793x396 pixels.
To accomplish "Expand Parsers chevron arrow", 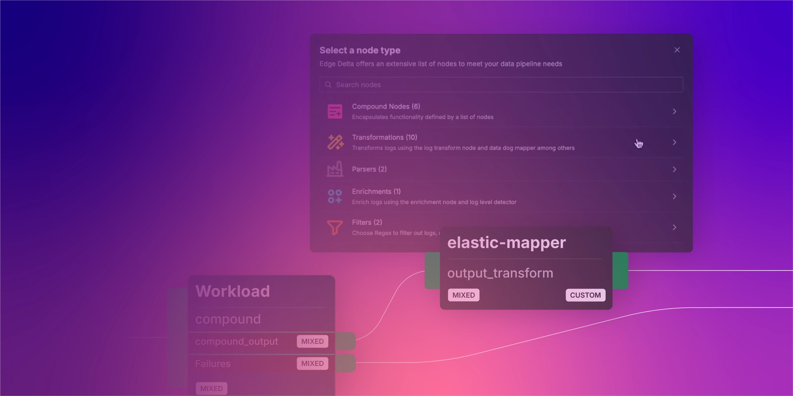I will [x=674, y=169].
